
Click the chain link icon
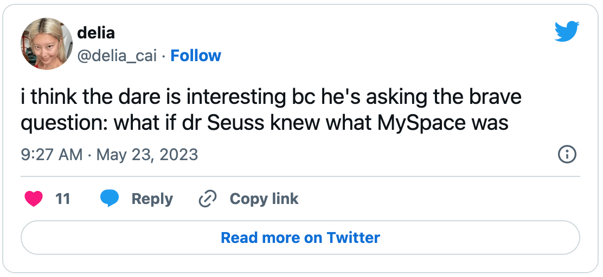(x=207, y=199)
